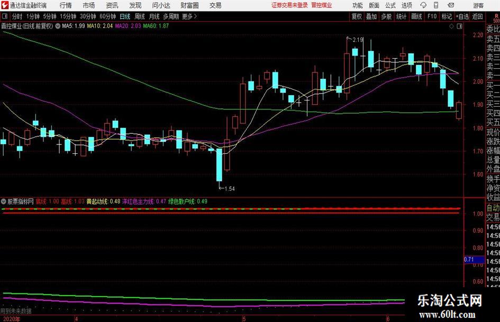500x322 pixels.
Task: Click the 标记 mark button
Action: [x=447, y=16]
